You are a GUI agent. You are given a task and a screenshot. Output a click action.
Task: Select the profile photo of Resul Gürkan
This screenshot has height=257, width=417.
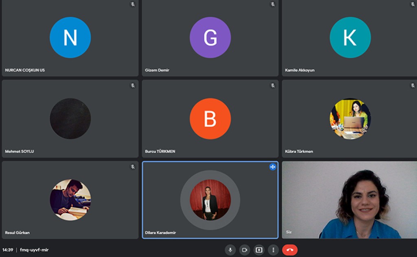[70, 200]
